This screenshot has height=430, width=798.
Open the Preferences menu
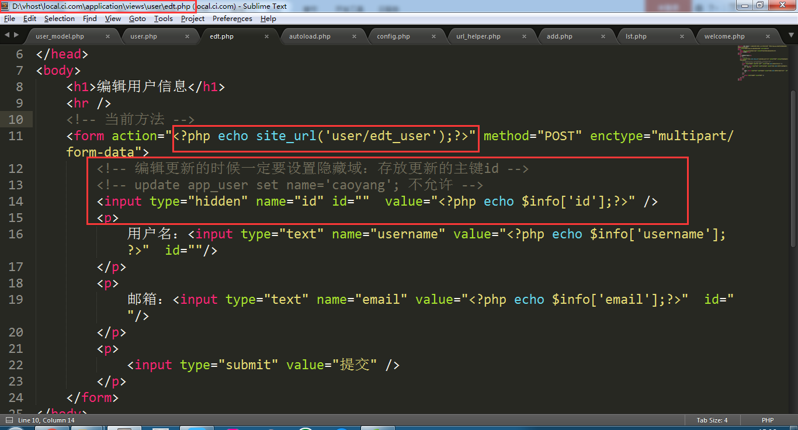(x=232, y=19)
